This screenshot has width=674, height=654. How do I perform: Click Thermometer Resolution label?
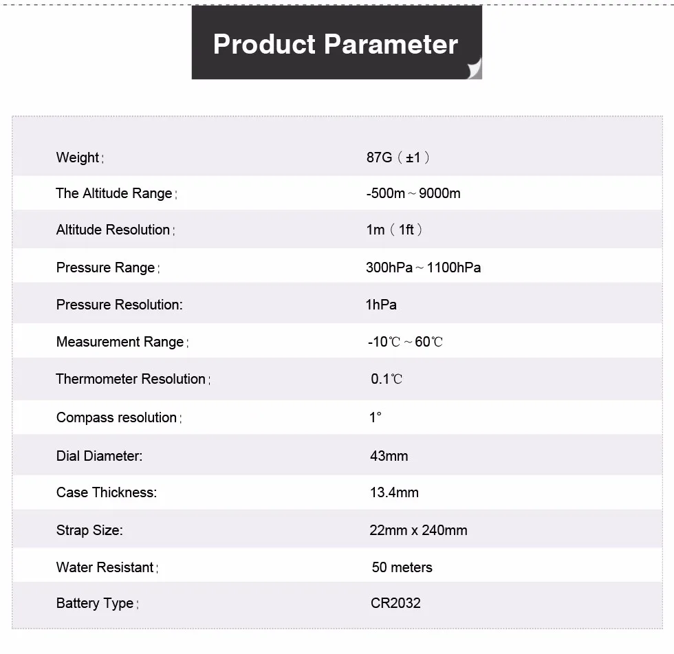(131, 379)
